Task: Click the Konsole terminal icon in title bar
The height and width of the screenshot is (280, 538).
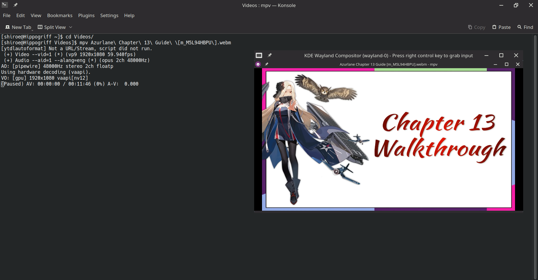Action: tap(5, 5)
